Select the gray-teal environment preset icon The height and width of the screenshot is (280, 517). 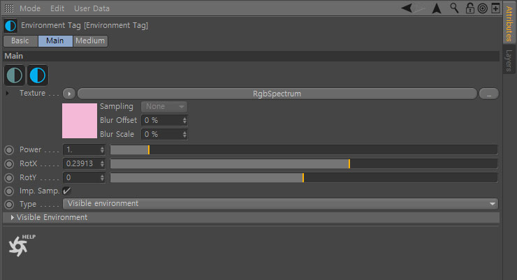pyautogui.click(x=15, y=75)
